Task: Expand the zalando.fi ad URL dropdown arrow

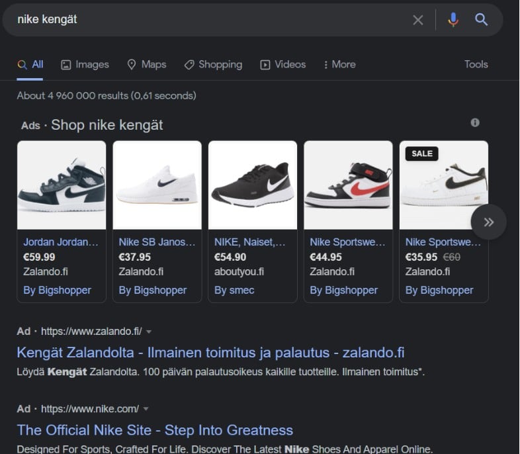Action: 149,332
